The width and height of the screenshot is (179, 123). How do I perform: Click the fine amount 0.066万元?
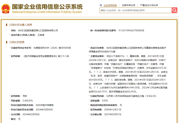pyautogui.click(x=28, y=101)
